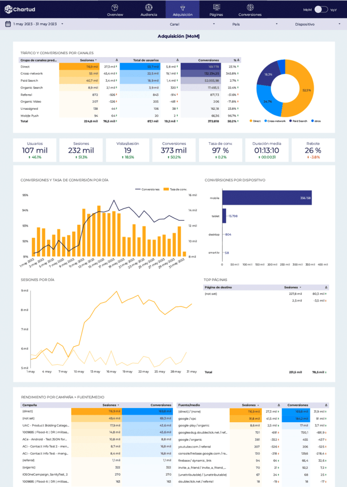Toggle the MoM / YoY switch

pos(320,10)
